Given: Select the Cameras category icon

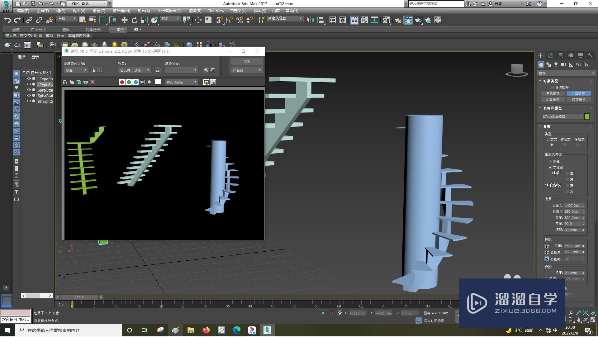Looking at the screenshot, I should tap(563, 64).
